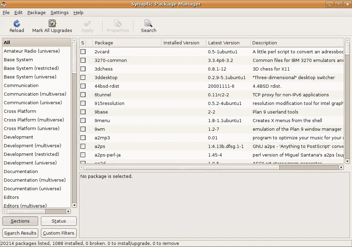Click the Apply toolbar icon
This screenshot has width=352, height=247.
point(87,24)
